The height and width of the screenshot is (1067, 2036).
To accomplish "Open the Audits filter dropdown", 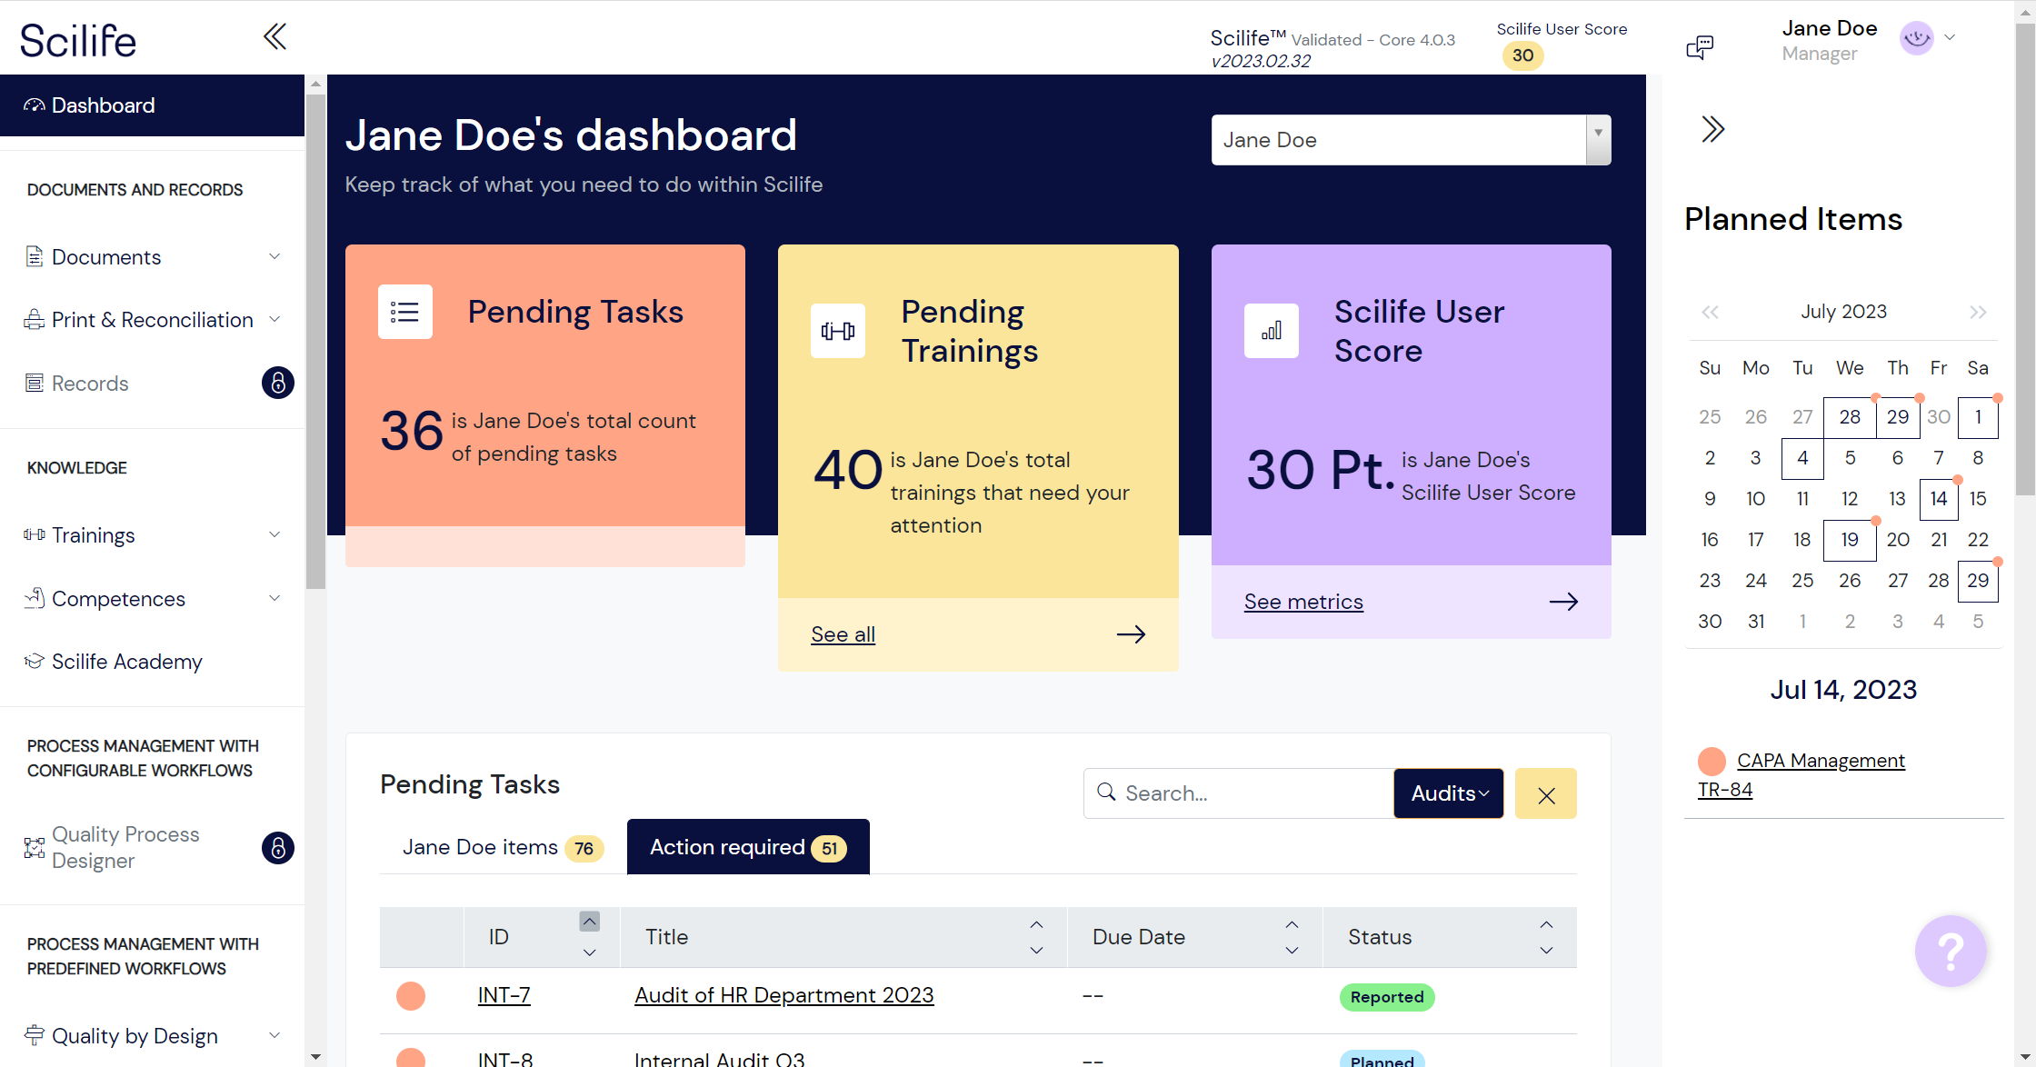I will point(1448,793).
